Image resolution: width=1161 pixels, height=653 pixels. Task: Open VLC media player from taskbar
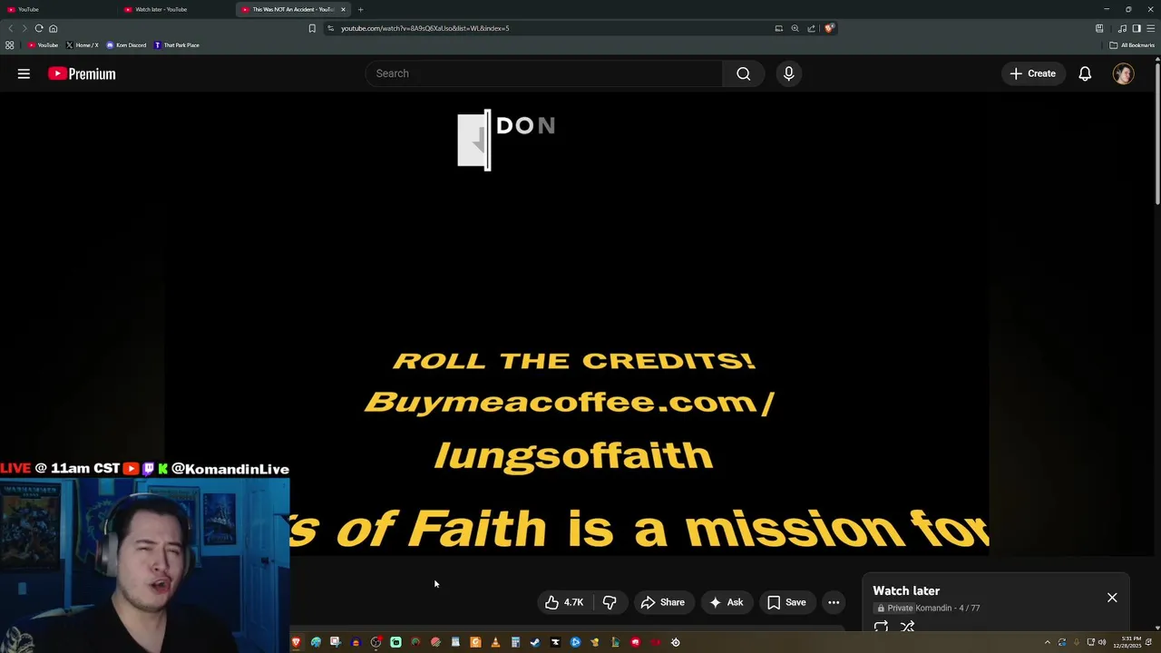point(495,642)
